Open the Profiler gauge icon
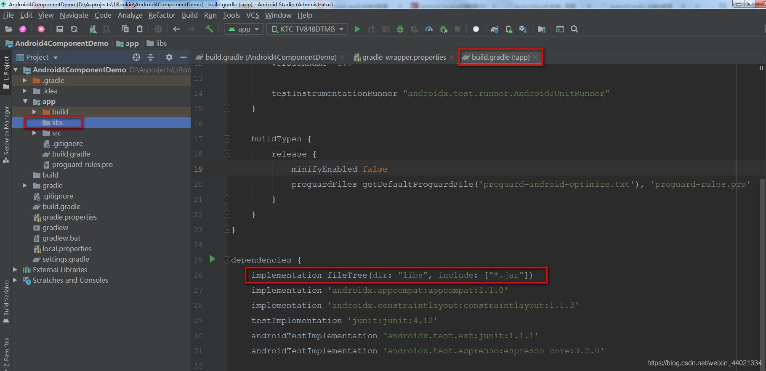766x371 pixels. 429,29
